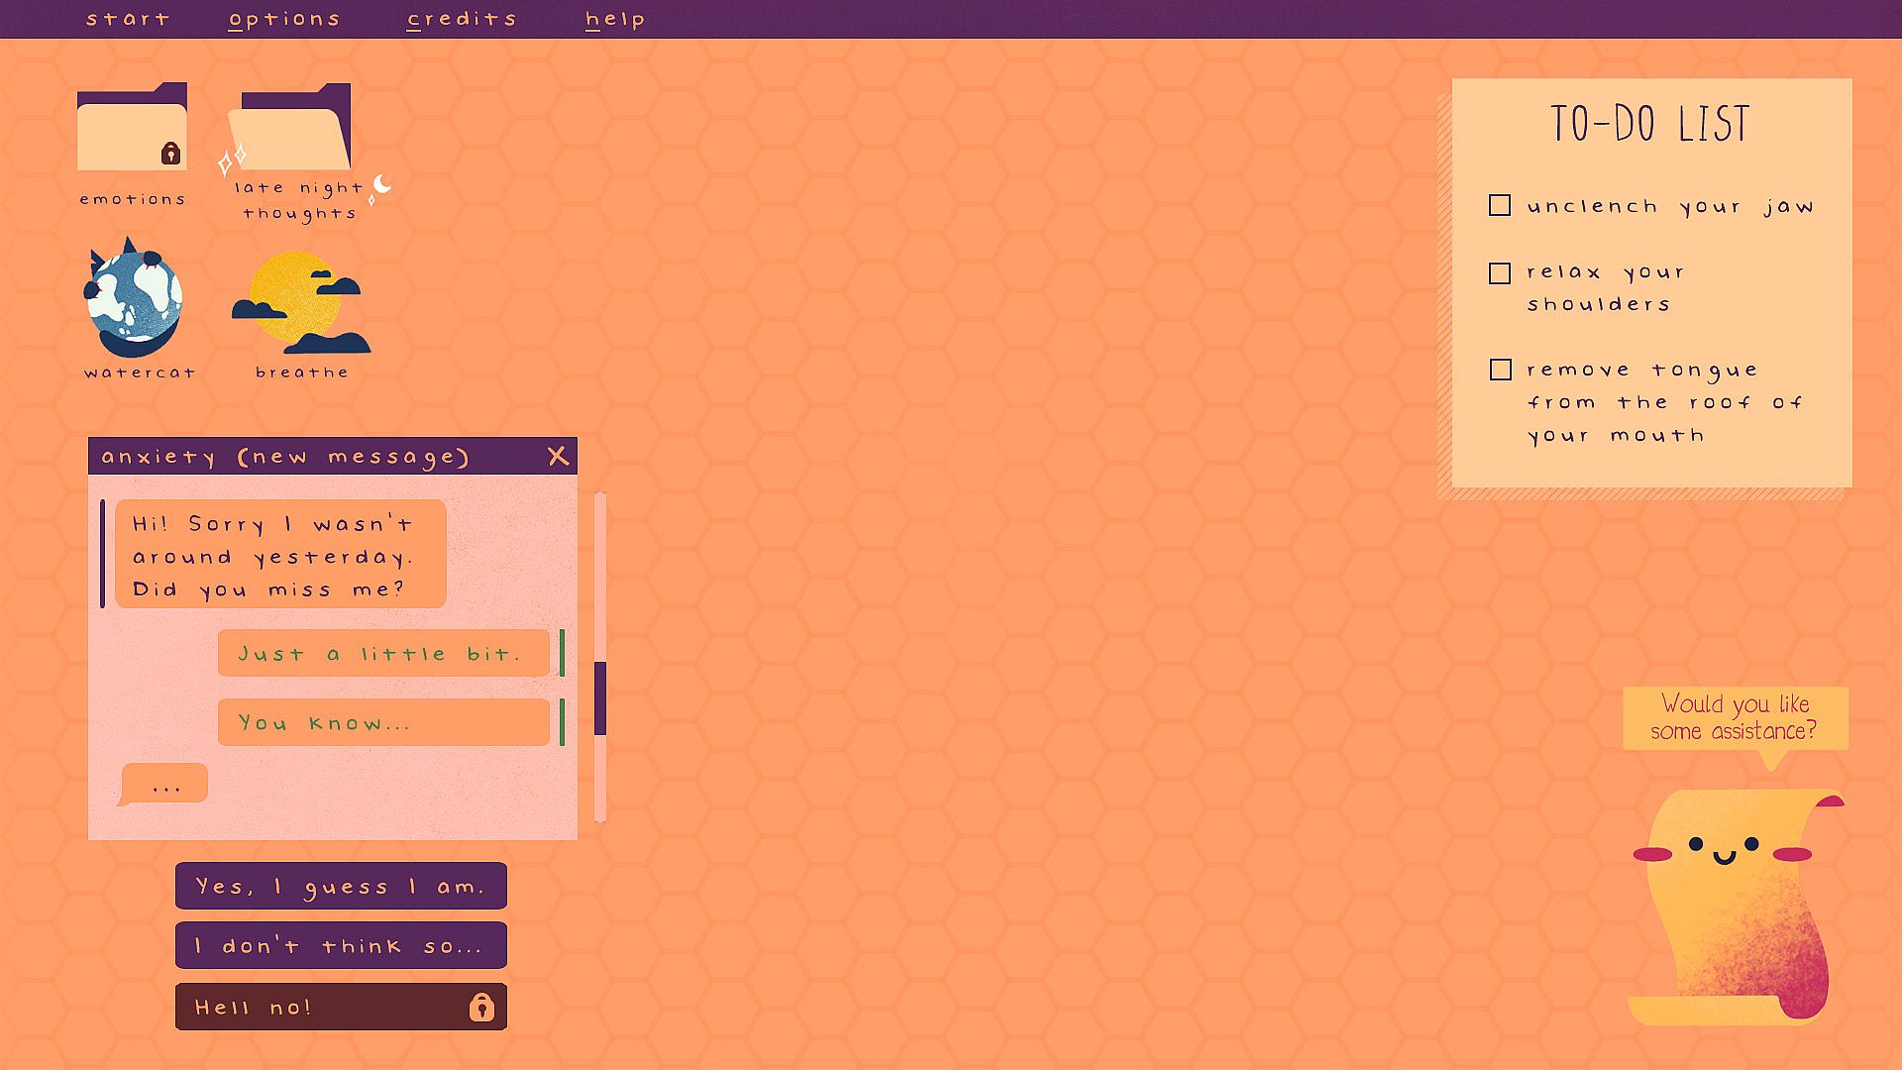Viewport: 1902px width, 1070px height.
Task: Click the Would you like some assistance bubble
Action: 1736,718
